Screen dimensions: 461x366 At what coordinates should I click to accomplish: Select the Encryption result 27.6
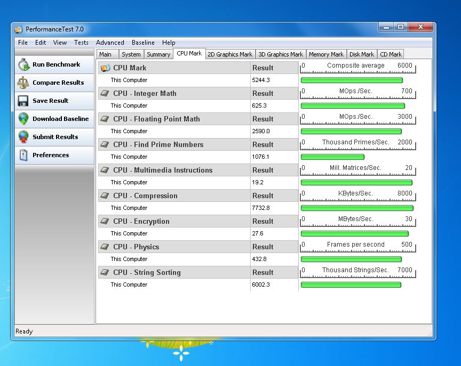258,233
